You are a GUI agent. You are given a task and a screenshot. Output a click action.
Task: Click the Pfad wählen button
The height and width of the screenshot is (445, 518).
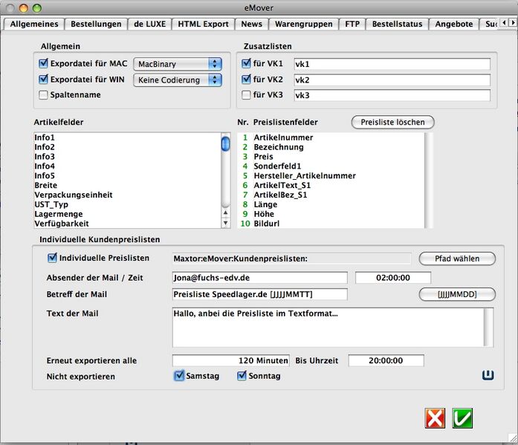pos(457,259)
